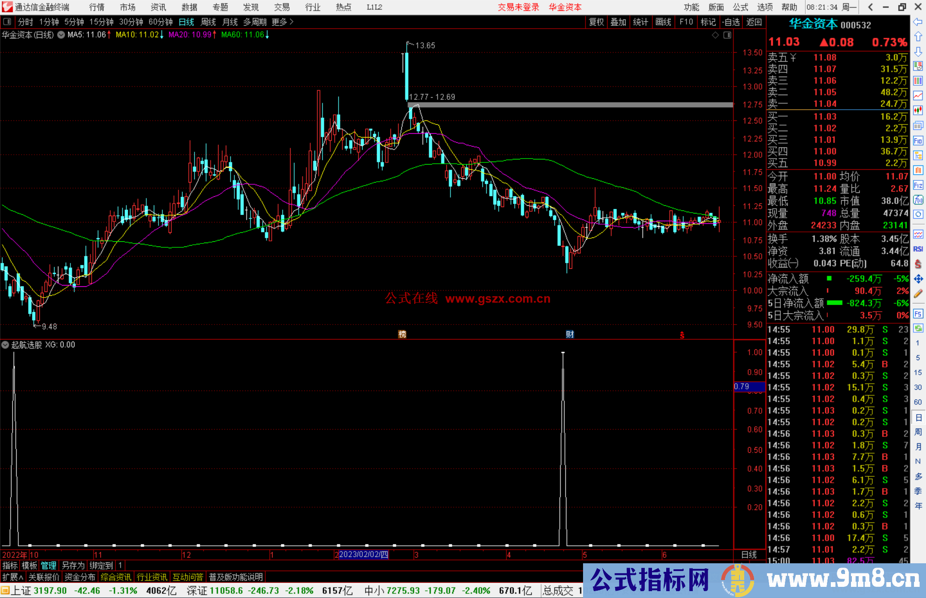Click the 榜 marker icon on chart bottom
The image size is (926, 598).
click(402, 334)
